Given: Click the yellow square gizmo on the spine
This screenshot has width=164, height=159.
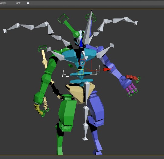Looking at the screenshot, I should click(x=81, y=72).
